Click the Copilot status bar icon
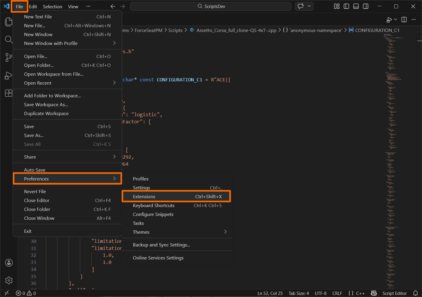422x297 pixels. [x=374, y=293]
